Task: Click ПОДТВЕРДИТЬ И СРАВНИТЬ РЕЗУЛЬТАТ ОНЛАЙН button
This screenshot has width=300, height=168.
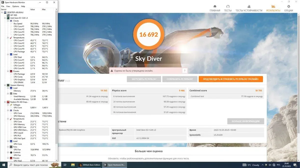Action: click(x=230, y=79)
